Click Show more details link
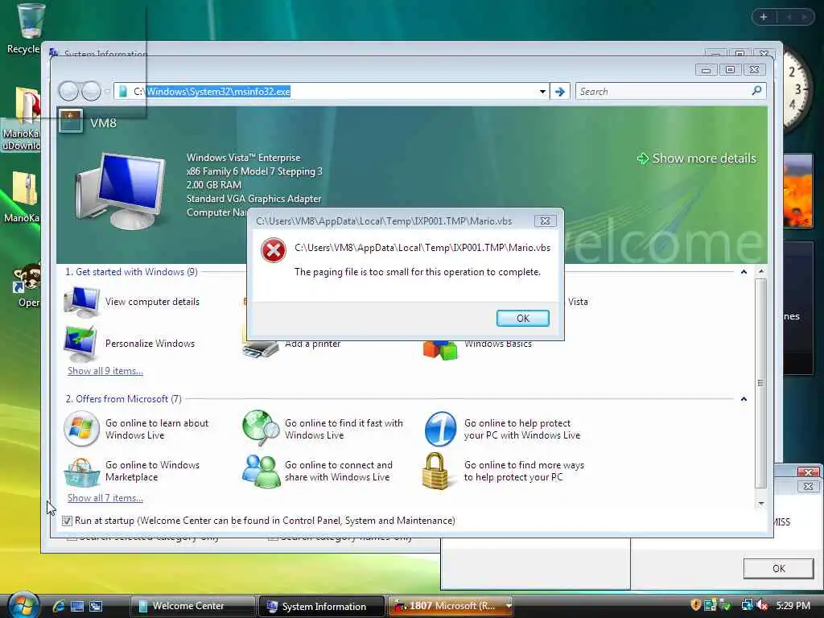This screenshot has width=824, height=618. tap(696, 159)
